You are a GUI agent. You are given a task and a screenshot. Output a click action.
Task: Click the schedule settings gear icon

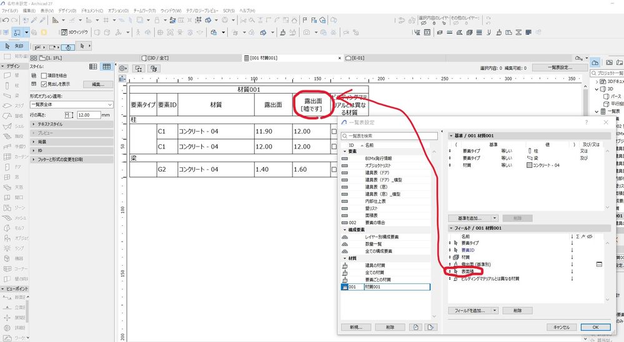(x=123, y=68)
